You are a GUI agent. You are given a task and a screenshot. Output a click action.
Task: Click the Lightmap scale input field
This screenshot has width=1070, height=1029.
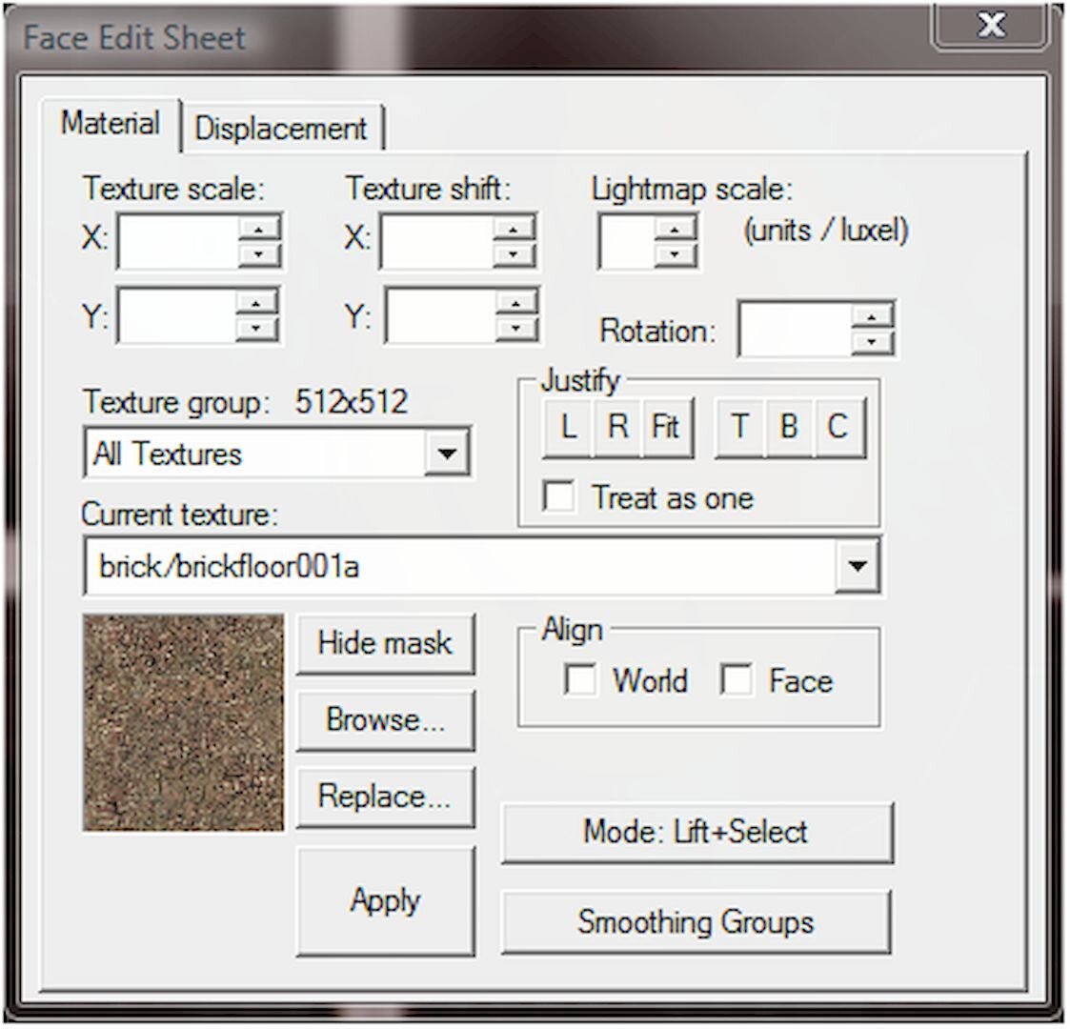pyautogui.click(x=626, y=242)
